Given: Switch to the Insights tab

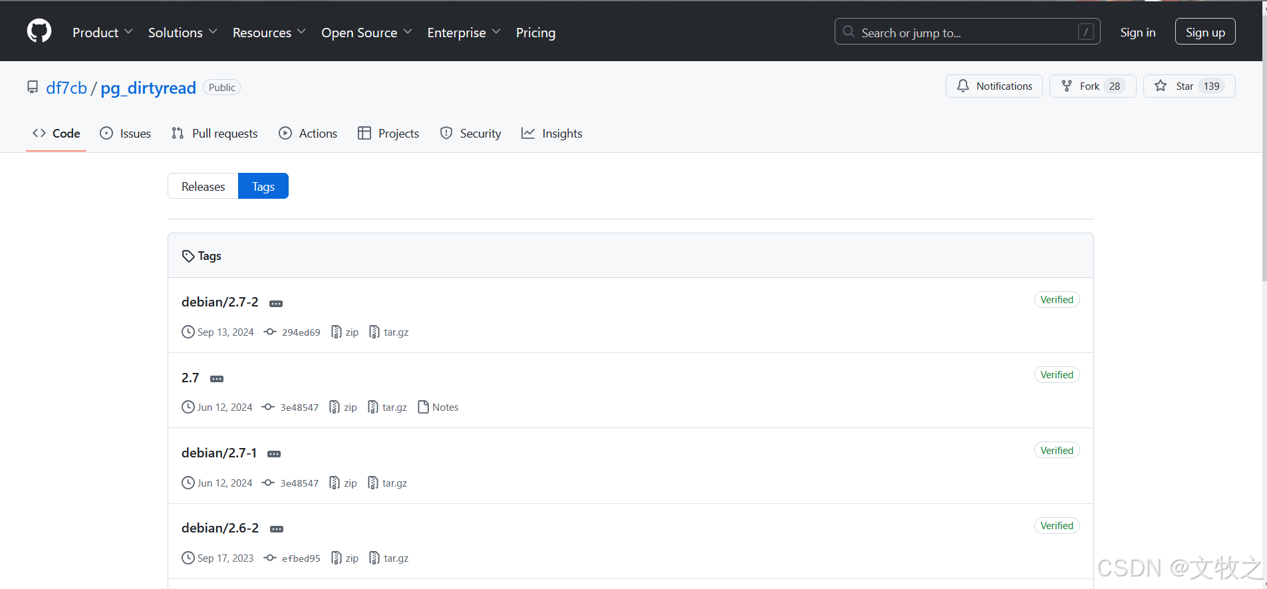Looking at the screenshot, I should tap(551, 134).
